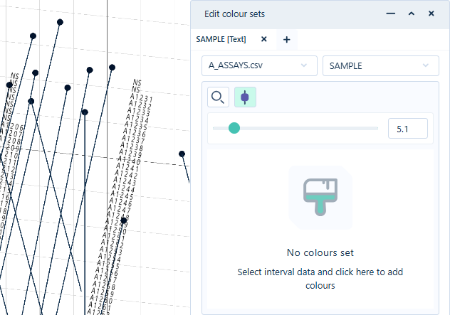Image resolution: width=450 pixels, height=315 pixels.
Task: Click the 5.1 value input field
Action: (x=407, y=129)
